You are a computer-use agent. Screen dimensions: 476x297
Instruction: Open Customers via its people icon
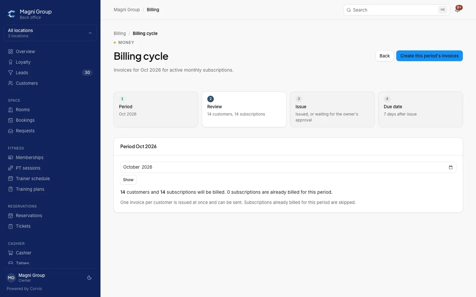[11, 83]
